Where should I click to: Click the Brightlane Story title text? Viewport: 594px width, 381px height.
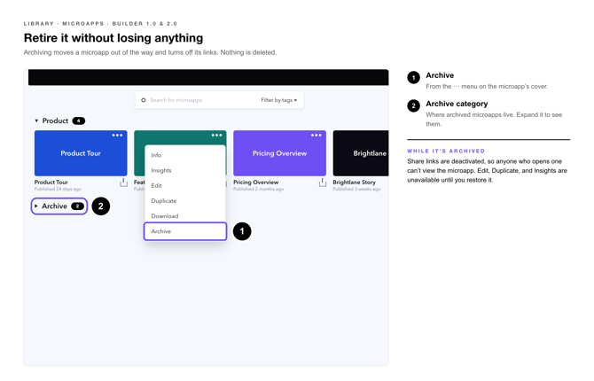point(355,183)
